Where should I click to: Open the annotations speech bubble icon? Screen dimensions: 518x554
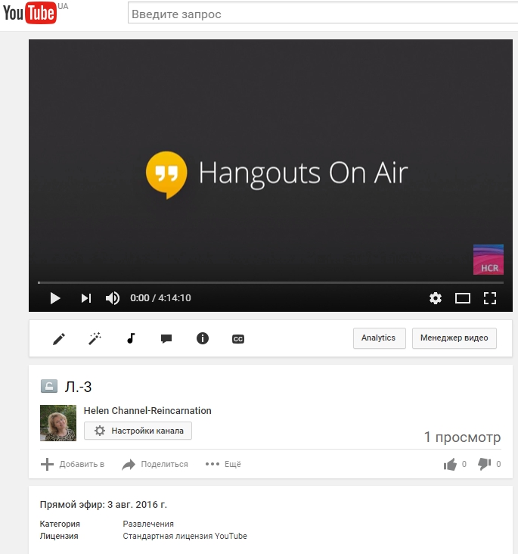click(x=166, y=339)
